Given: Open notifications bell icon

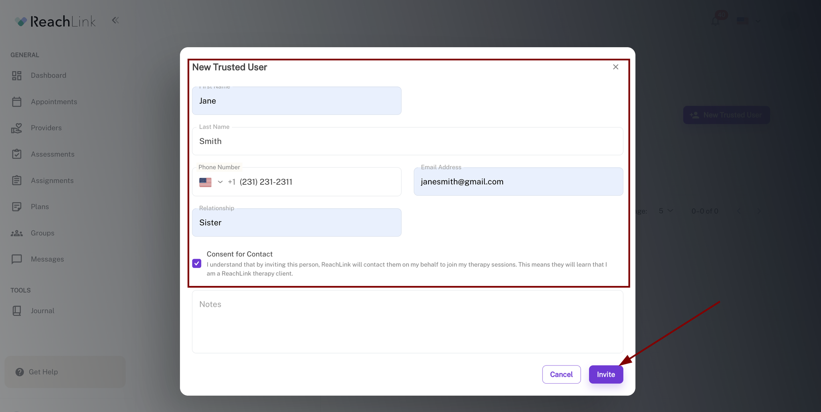Looking at the screenshot, I should click(x=716, y=21).
